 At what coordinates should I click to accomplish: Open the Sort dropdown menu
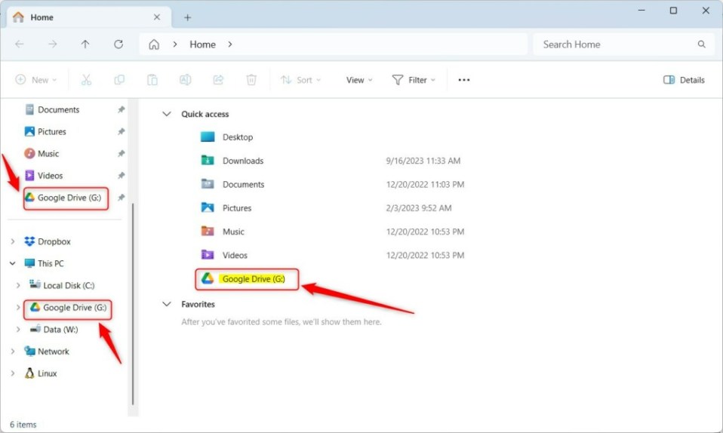300,80
